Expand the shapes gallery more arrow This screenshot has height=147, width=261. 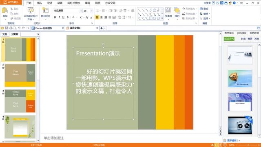pyautogui.click(x=162, y=18)
